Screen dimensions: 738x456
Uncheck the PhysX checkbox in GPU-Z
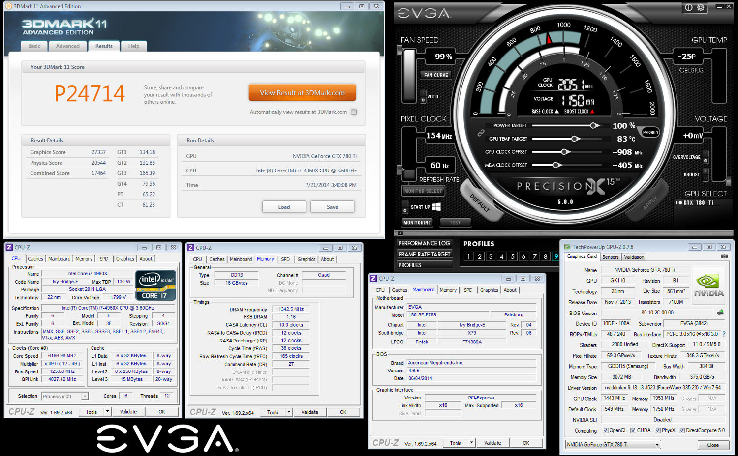(x=658, y=430)
